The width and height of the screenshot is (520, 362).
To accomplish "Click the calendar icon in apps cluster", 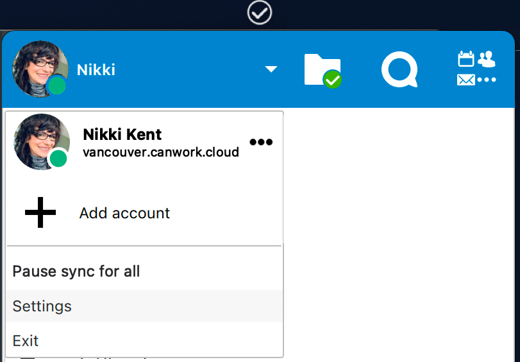I will [x=466, y=59].
